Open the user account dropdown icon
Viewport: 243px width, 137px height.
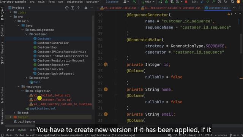(126, 2)
